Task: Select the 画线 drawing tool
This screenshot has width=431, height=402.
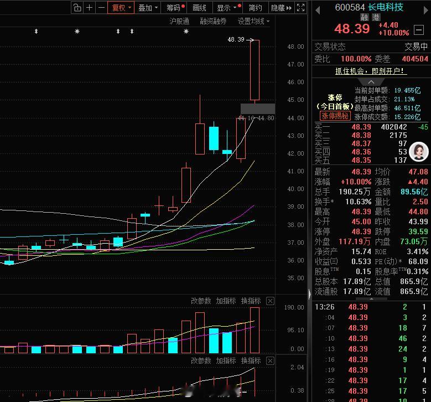Action: point(200,8)
